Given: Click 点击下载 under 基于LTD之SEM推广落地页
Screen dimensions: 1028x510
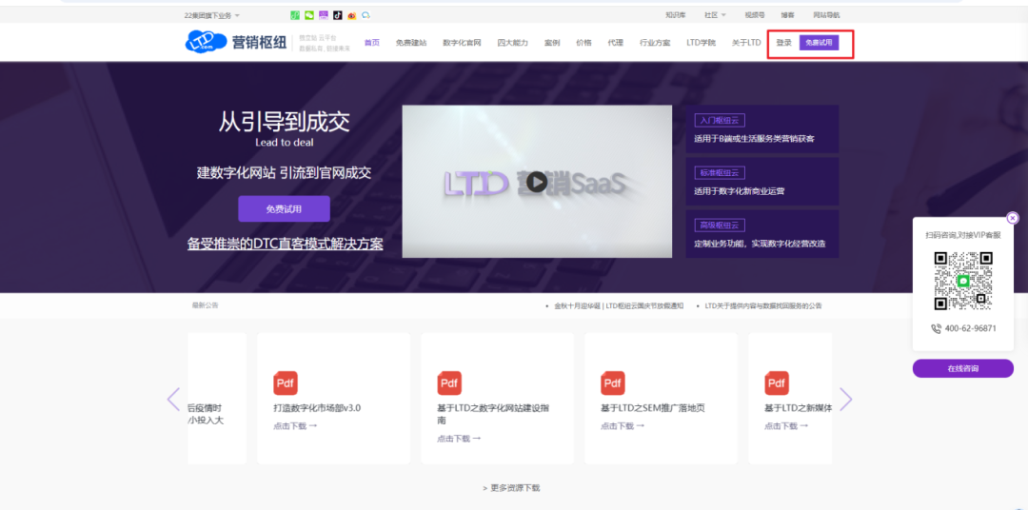Looking at the screenshot, I should 623,425.
